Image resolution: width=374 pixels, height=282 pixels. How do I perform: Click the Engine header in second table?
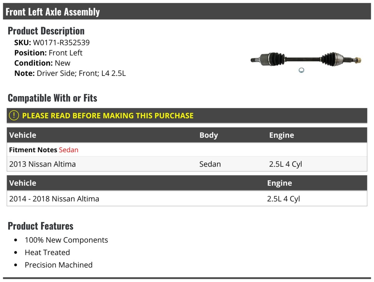[x=279, y=183]
